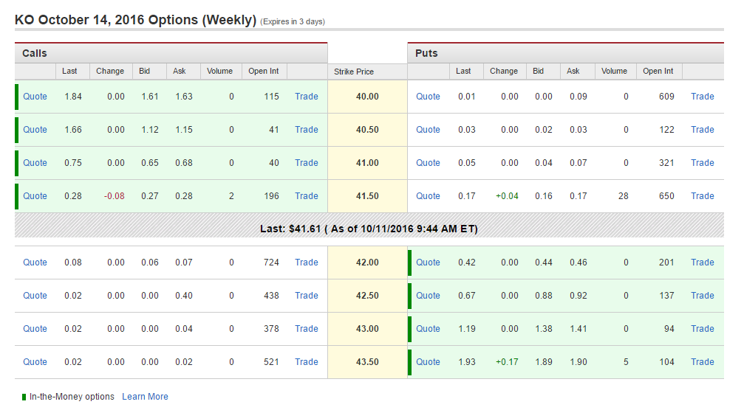Viewport: 744px width, 410px height.
Task: Click the 724 open interest value
Action: tap(271, 263)
